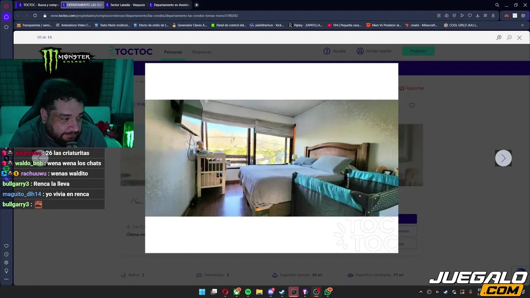
Task: Go to the next gallery photo arrow
Action: click(503, 158)
